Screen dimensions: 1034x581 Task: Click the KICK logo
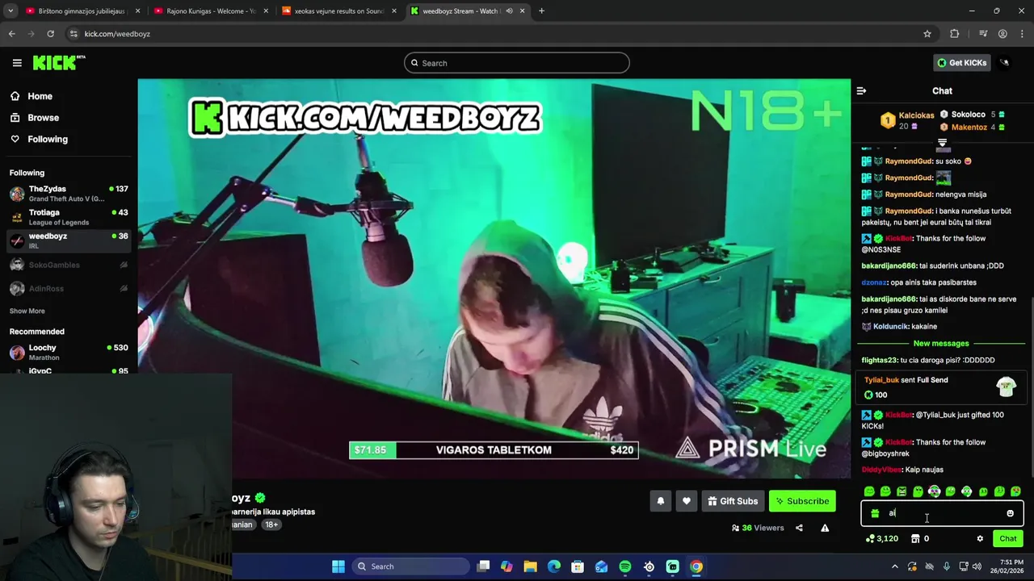pyautogui.click(x=58, y=63)
